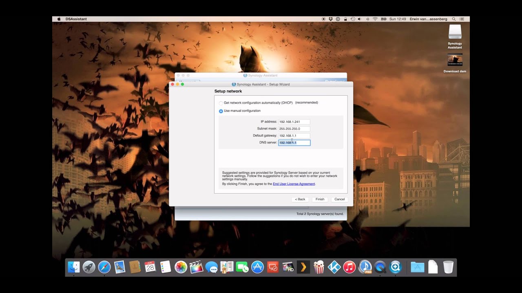
Task: Open Calendar app in the dock
Action: (150, 267)
